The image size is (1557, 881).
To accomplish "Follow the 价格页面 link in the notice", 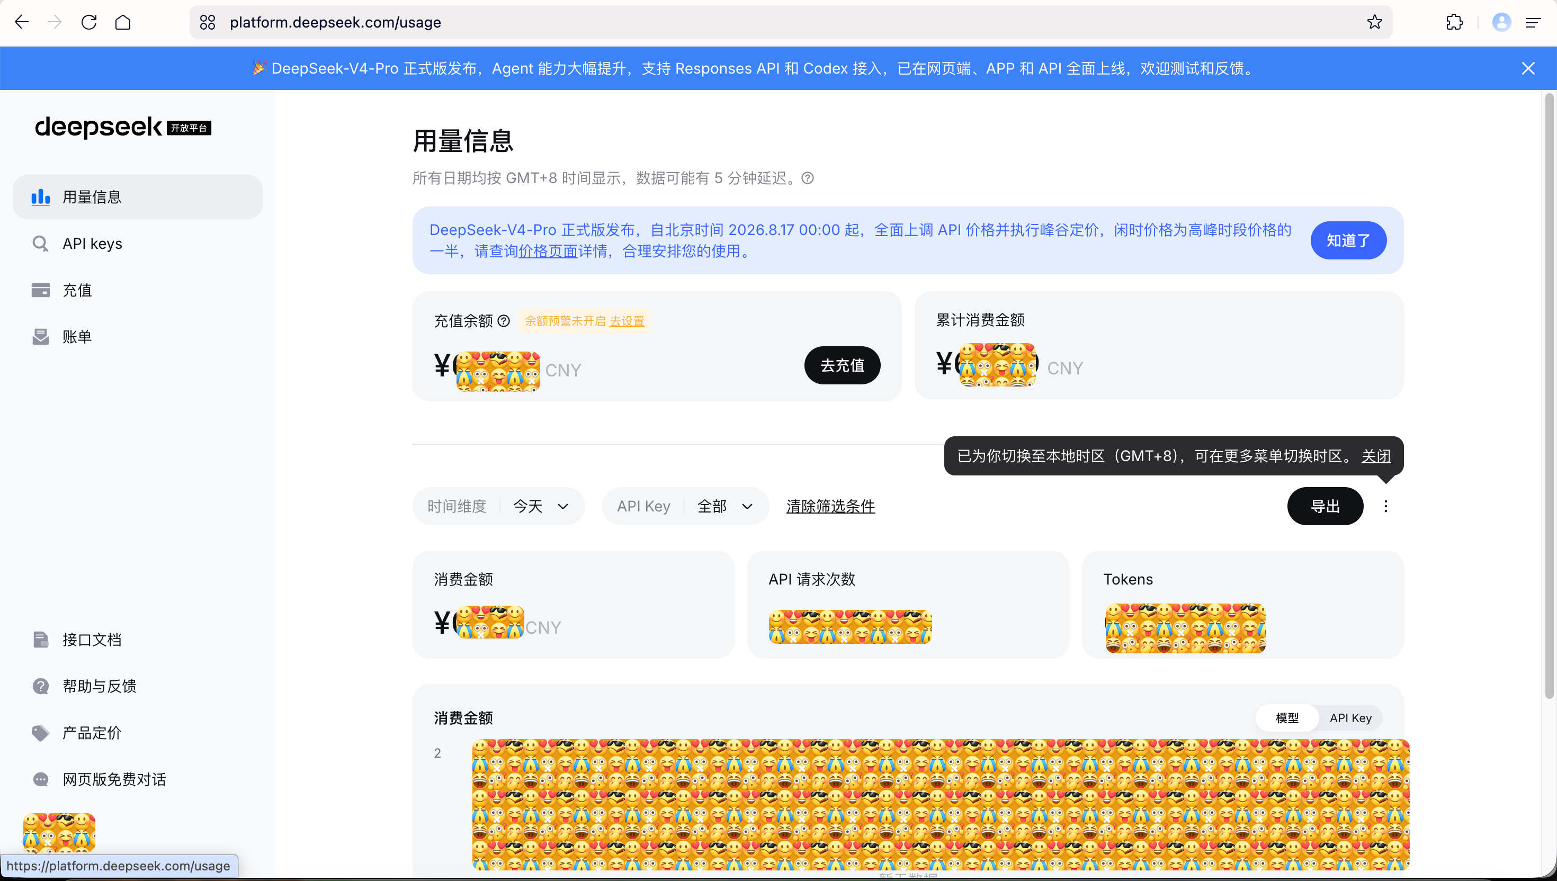I will click(x=548, y=251).
